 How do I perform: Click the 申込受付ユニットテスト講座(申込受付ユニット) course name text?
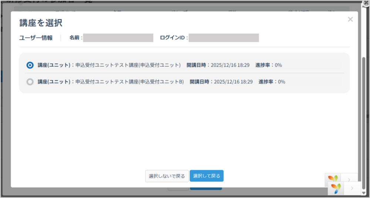point(128,65)
